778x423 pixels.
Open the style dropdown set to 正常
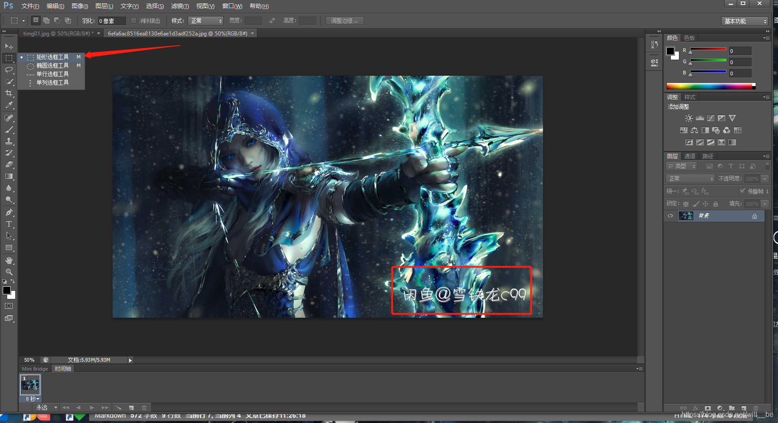tap(206, 21)
